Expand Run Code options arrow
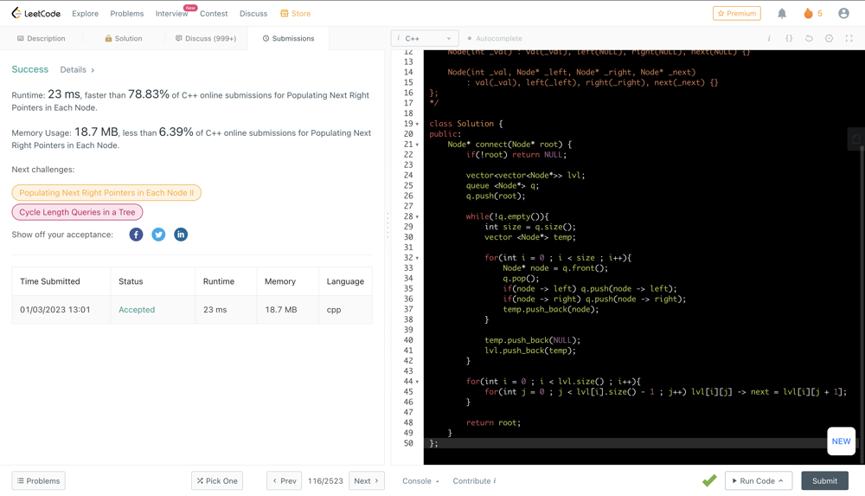The image size is (865, 496). coord(780,480)
